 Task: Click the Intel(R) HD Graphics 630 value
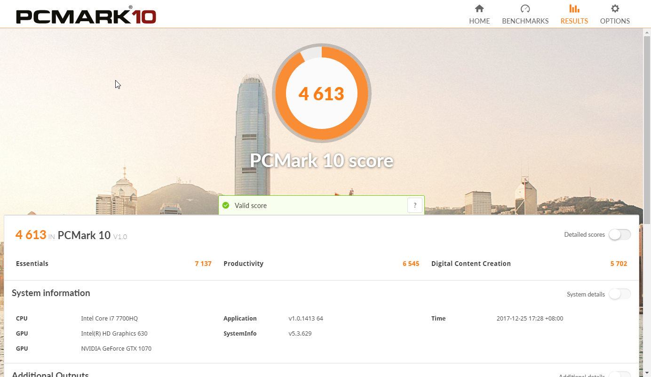click(114, 334)
